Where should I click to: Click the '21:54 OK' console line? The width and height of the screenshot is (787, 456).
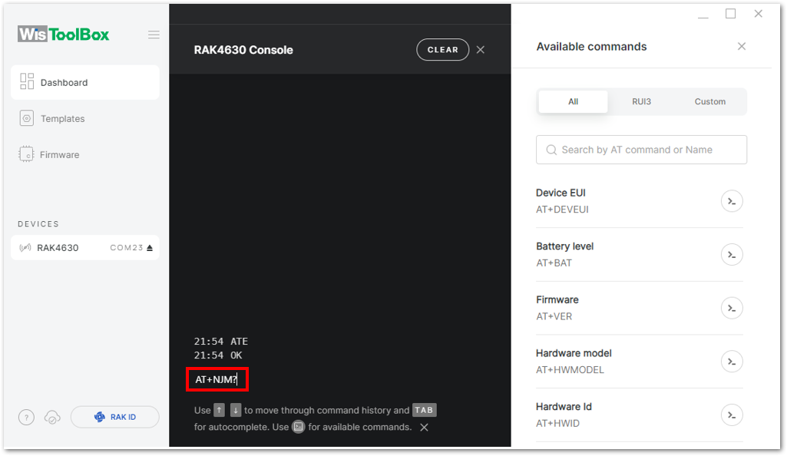coord(218,355)
